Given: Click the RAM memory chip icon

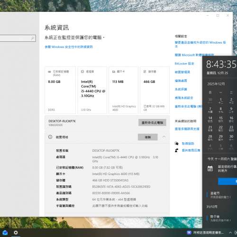Looking at the screenshot, I should pyautogui.click(x=49, y=72).
